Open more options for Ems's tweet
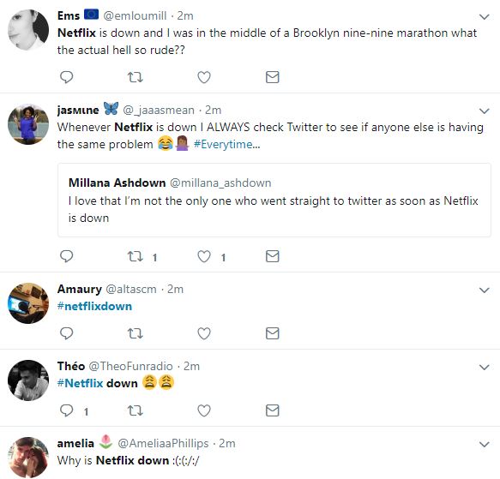Viewport: 500px width, 479px height. tap(484, 16)
